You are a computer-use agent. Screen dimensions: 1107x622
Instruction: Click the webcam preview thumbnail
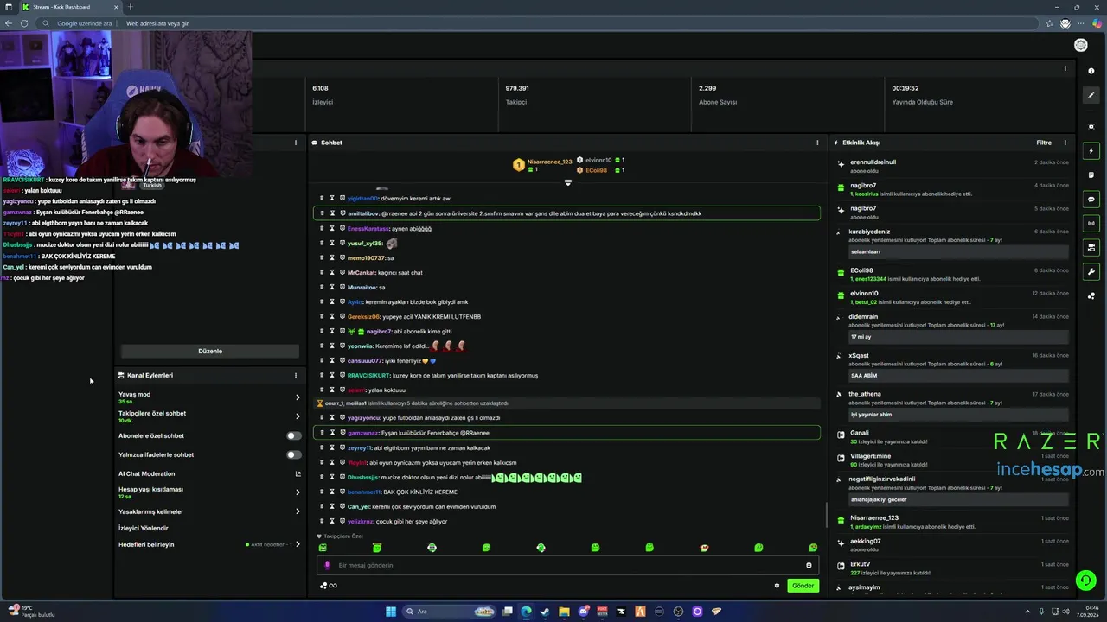(x=125, y=104)
